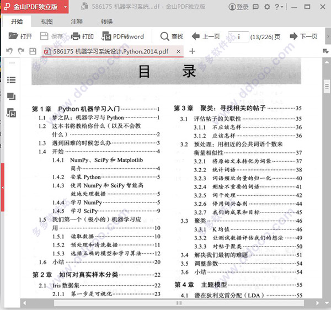Click the sidebar PDF convert icon
Screen dimensions: 331x310
click(12, 113)
